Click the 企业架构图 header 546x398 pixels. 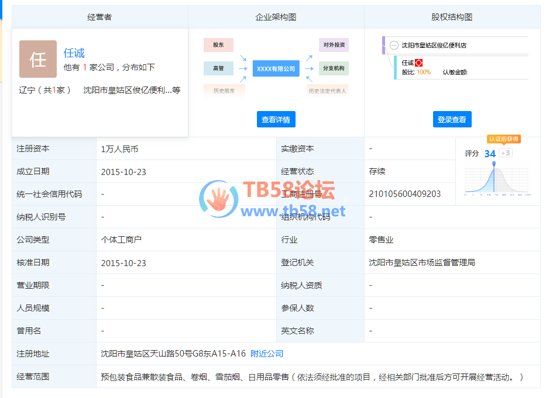(x=276, y=17)
